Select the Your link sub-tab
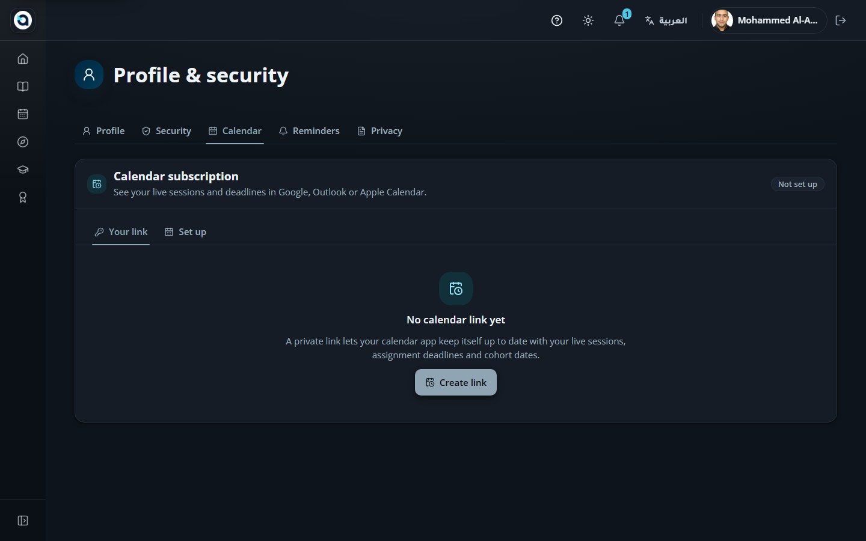 121,232
